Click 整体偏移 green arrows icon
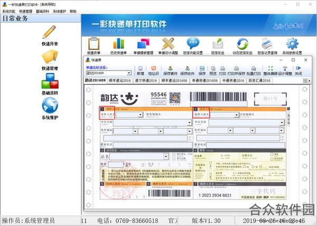 (x=271, y=68)
